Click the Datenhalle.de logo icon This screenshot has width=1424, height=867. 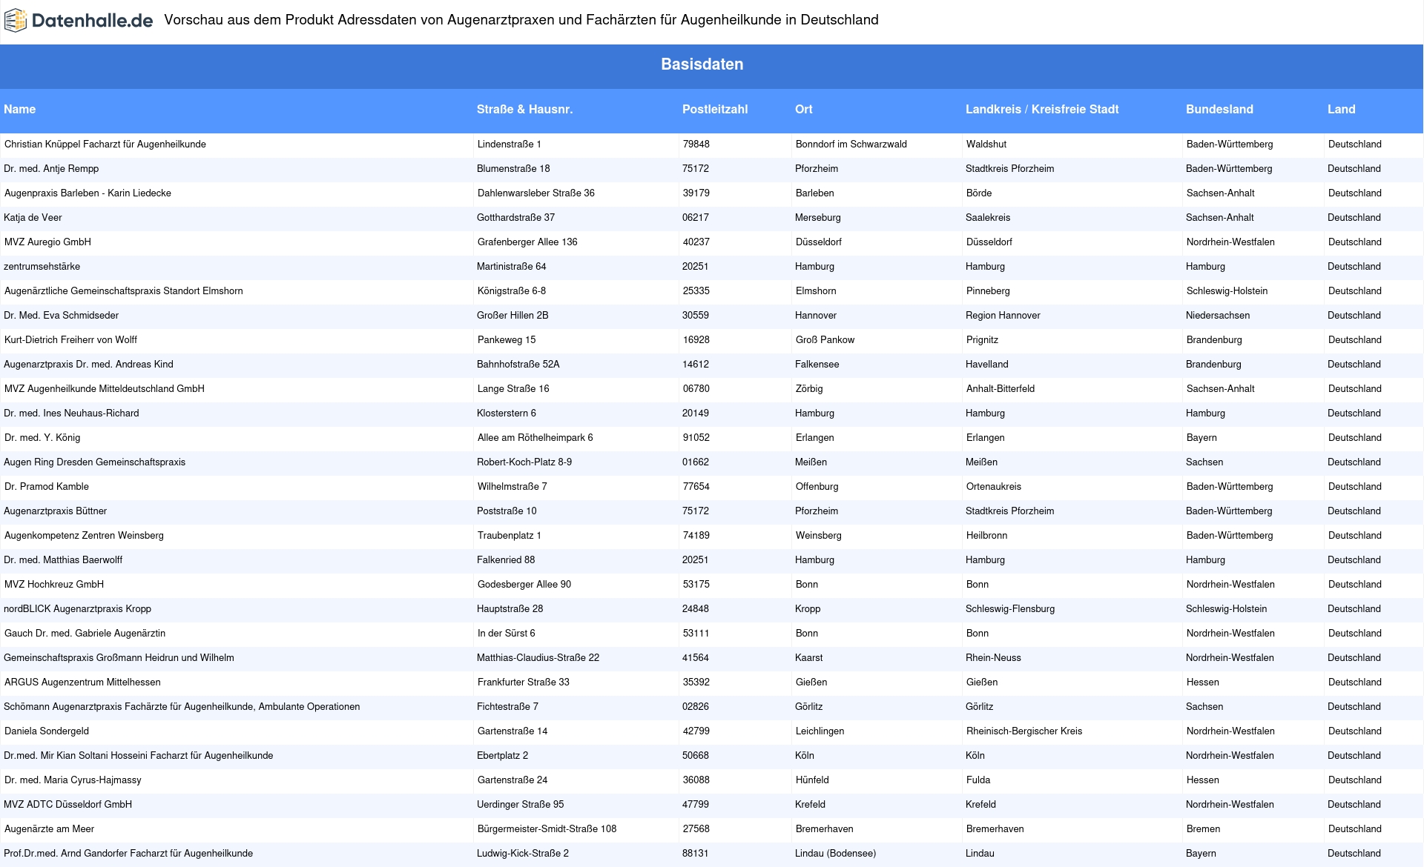[16, 21]
